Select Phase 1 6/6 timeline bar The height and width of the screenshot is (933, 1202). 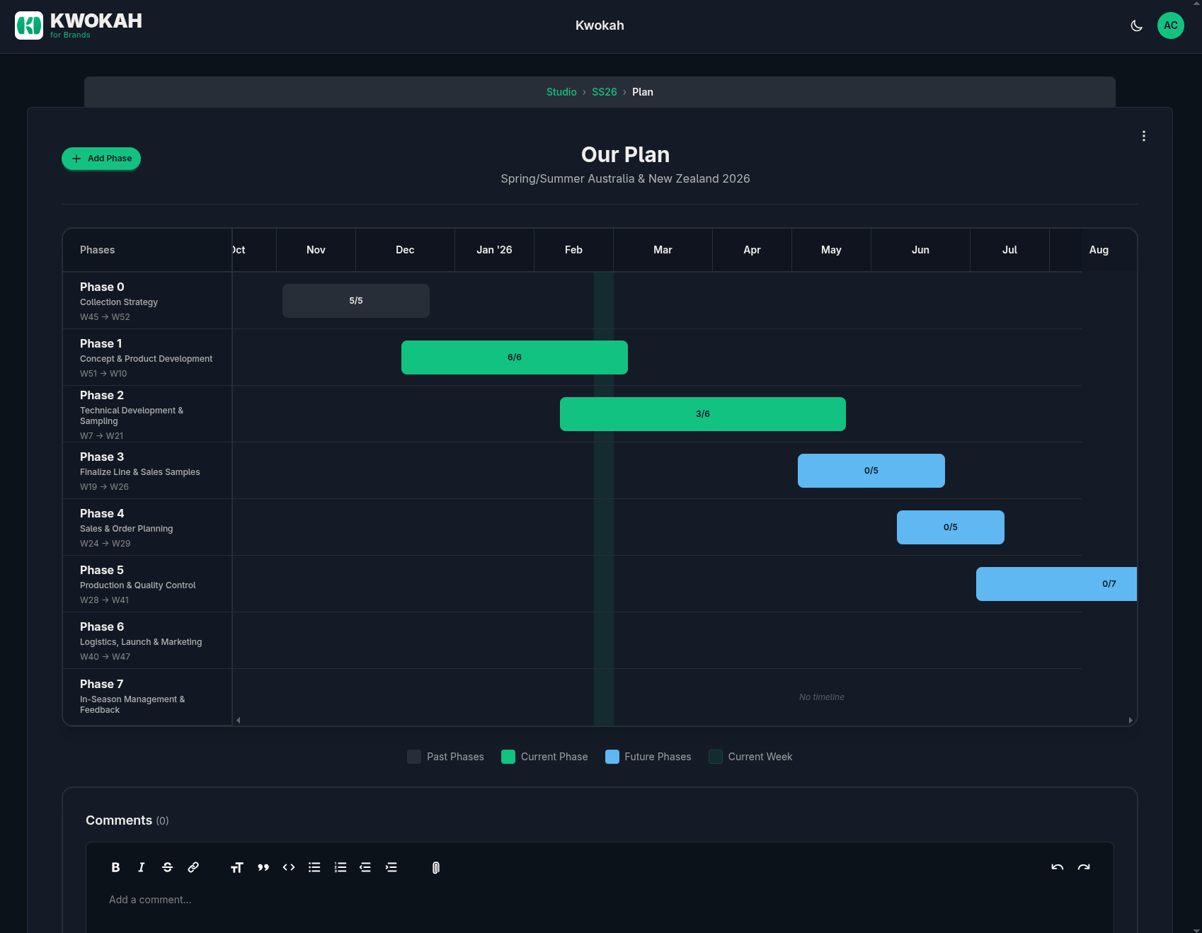click(515, 357)
